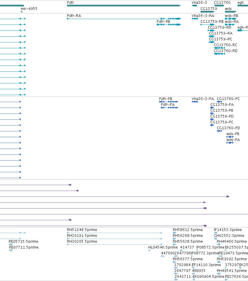Click the 414737 feature label

click(187, 247)
